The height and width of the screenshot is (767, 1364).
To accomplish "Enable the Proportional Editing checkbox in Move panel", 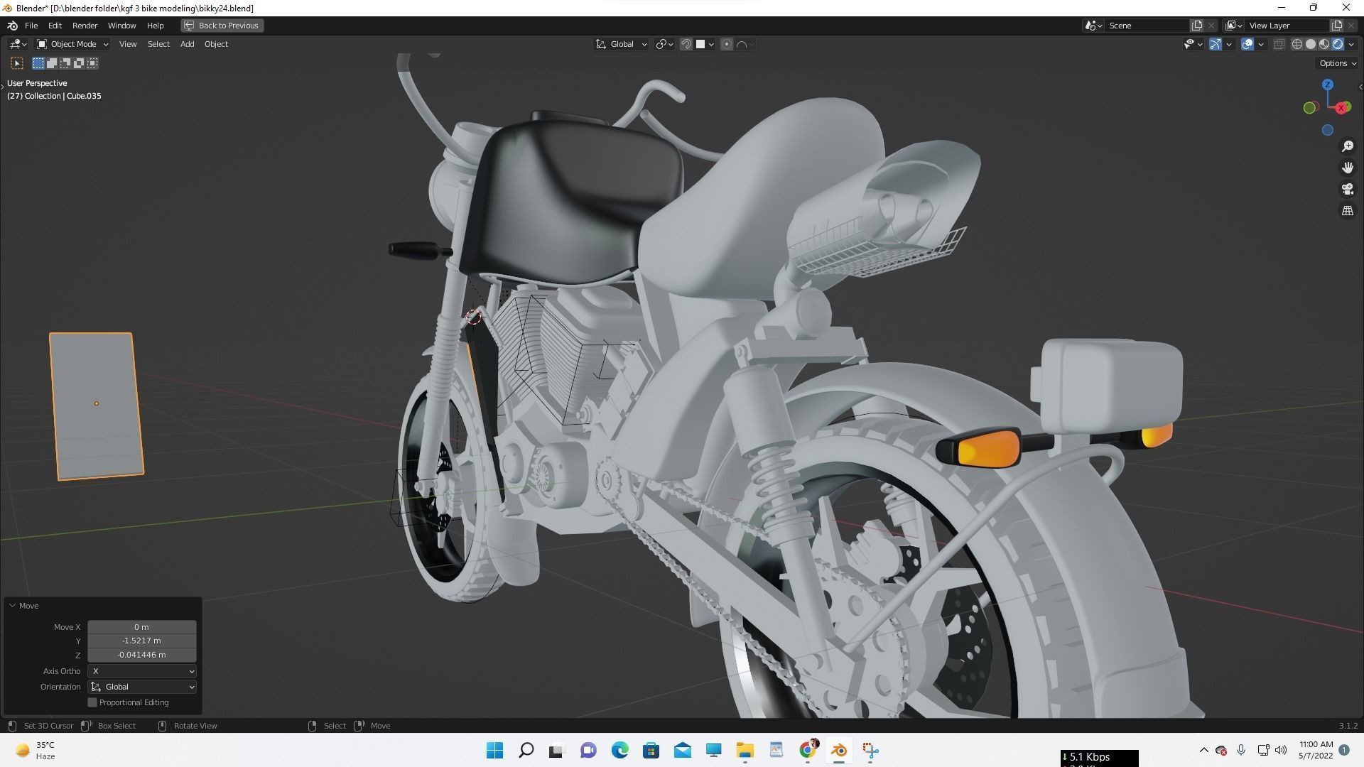I will pos(92,702).
